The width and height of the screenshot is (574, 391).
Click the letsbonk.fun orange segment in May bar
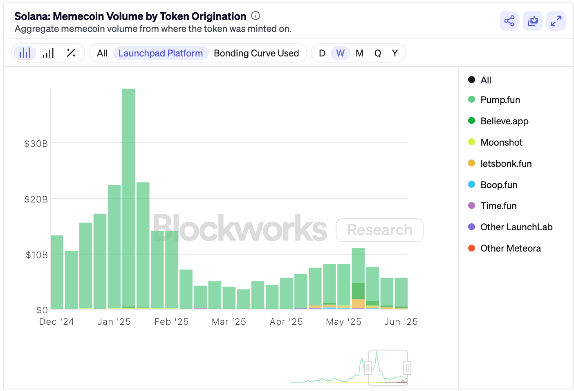click(358, 303)
